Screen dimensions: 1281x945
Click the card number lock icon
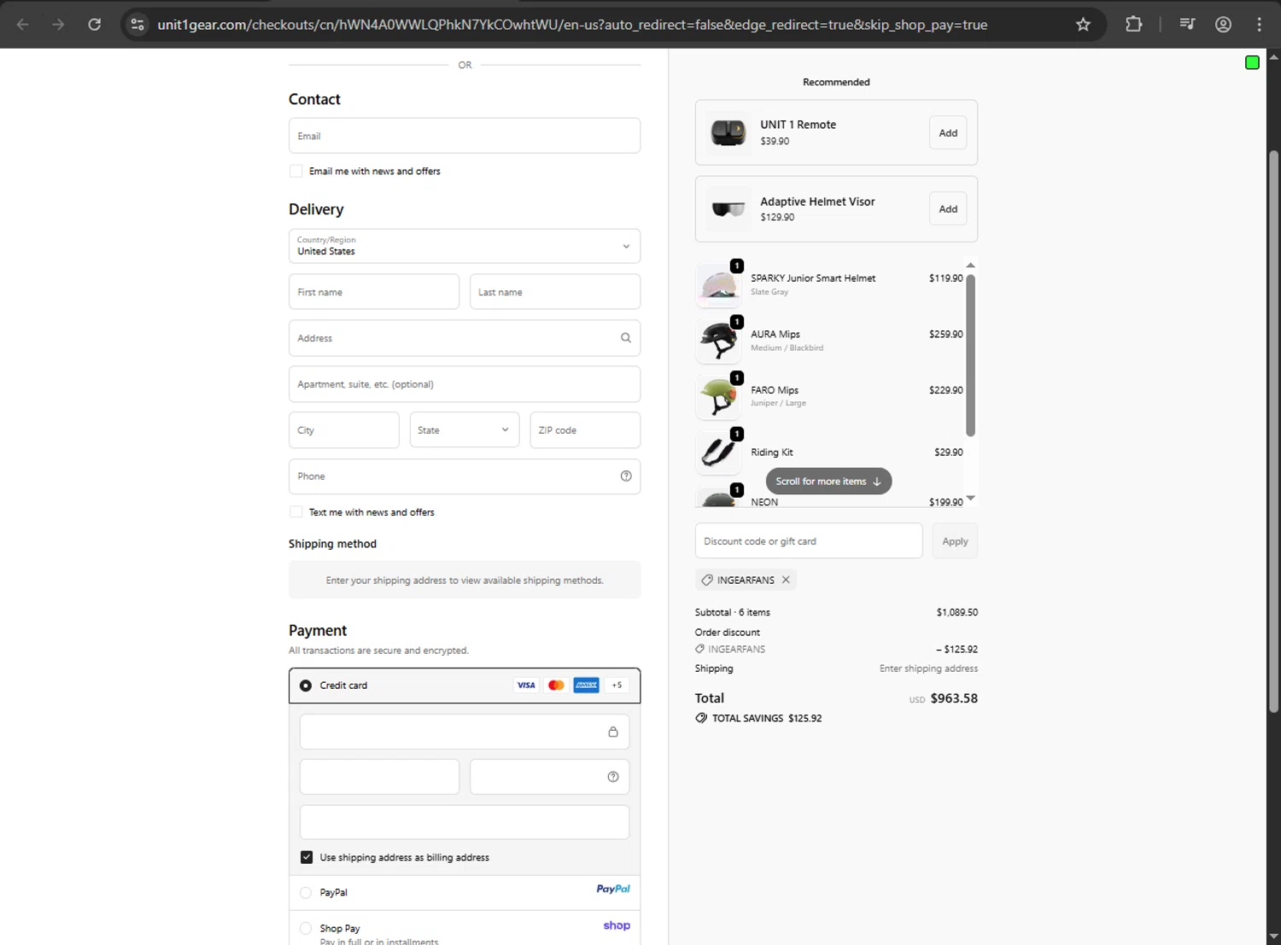(613, 732)
